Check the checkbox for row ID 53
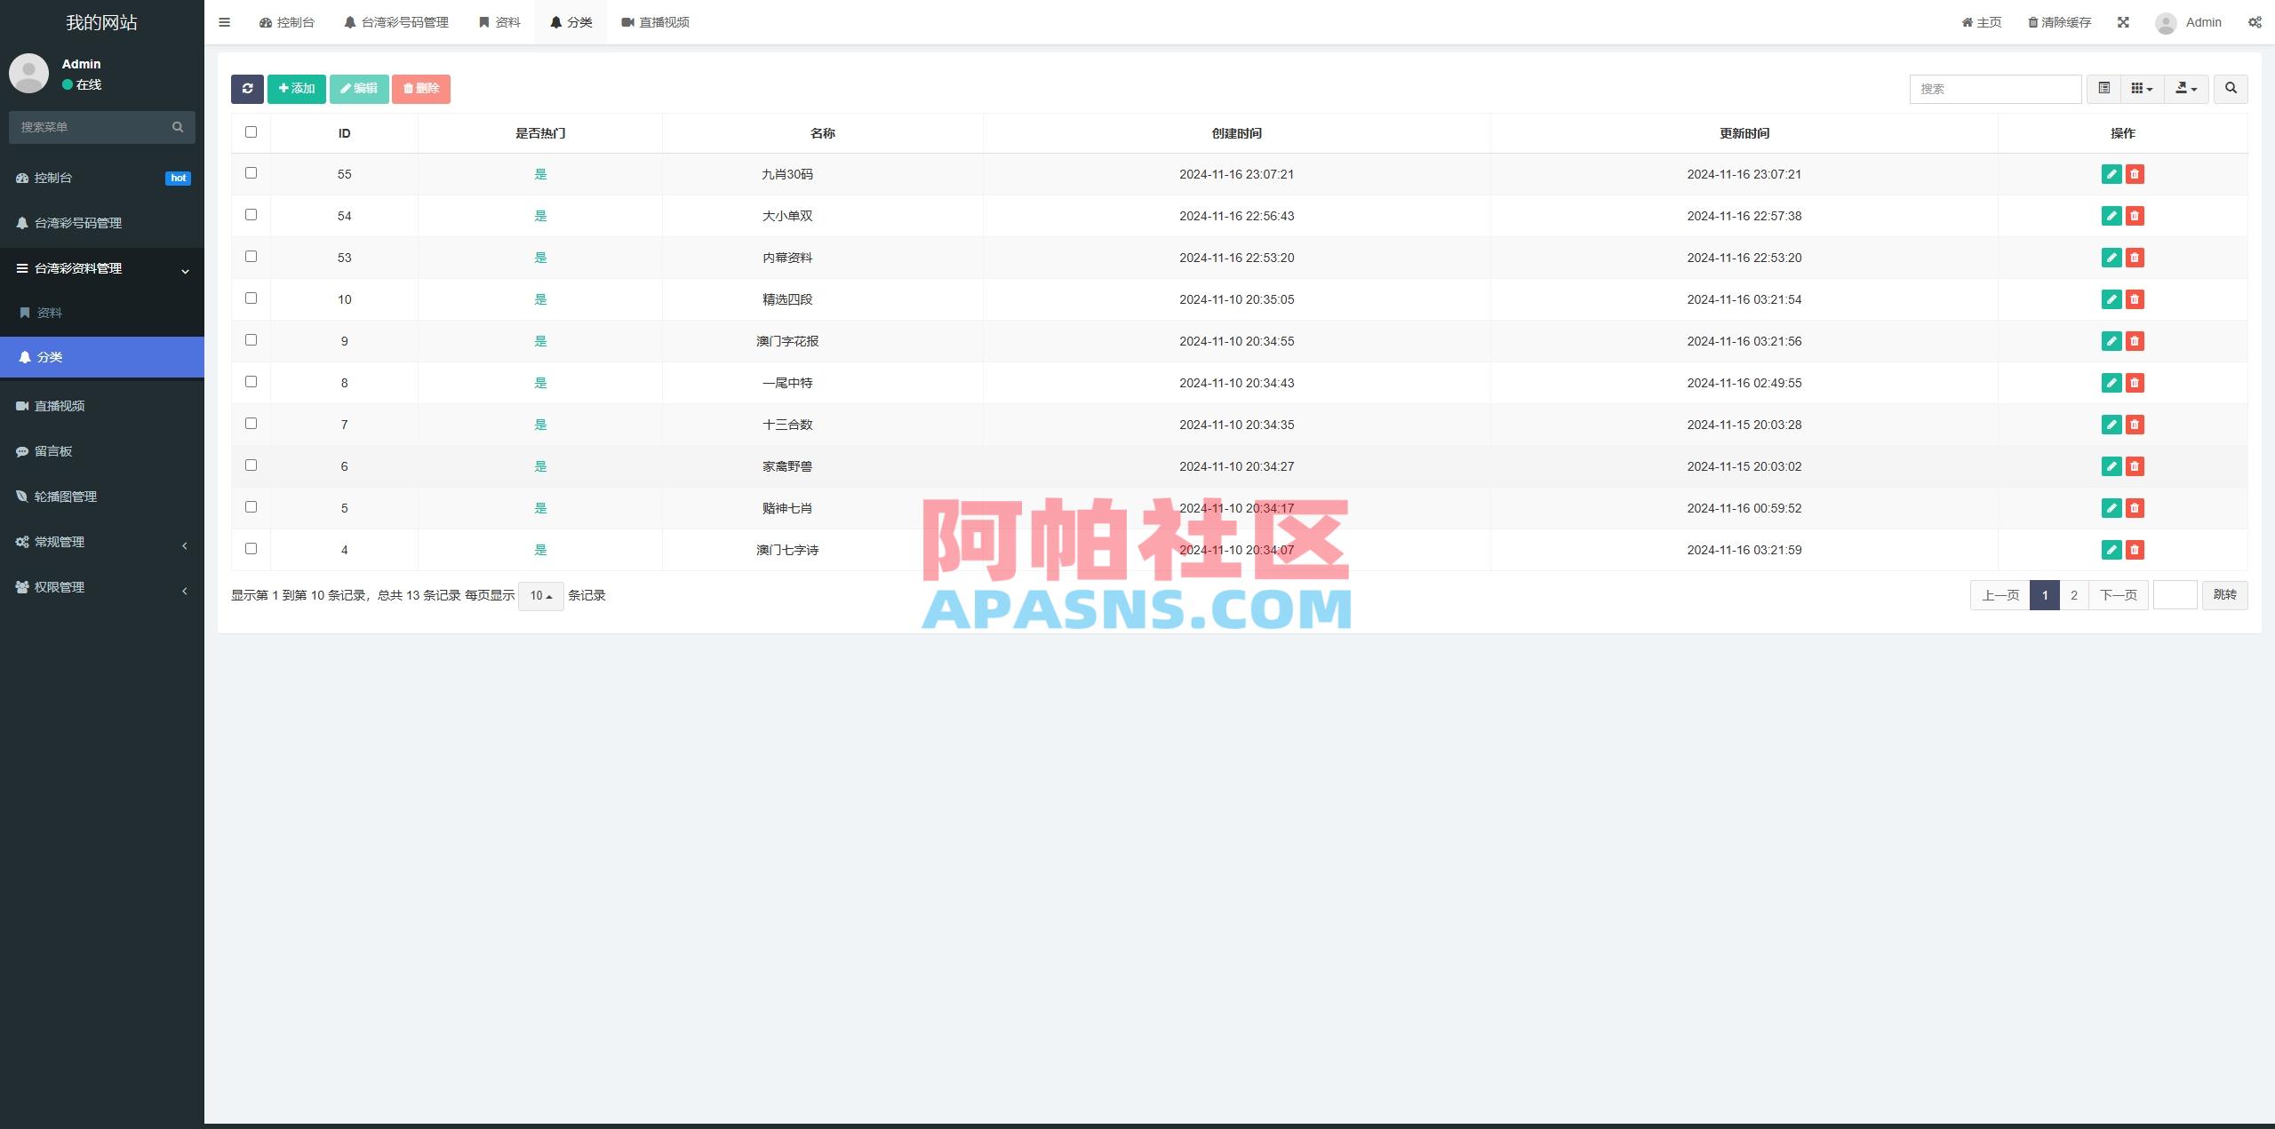 250,256
